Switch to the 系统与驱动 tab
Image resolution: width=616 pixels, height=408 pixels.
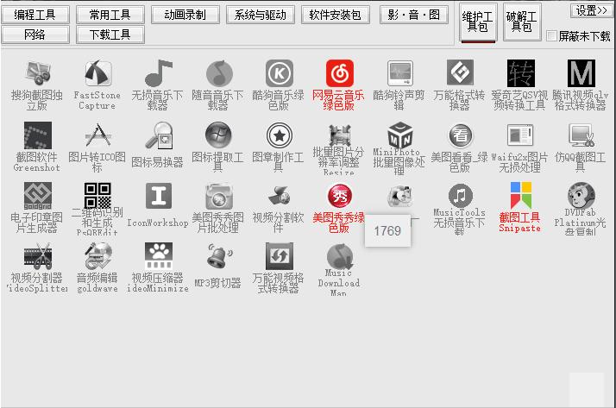[260, 15]
